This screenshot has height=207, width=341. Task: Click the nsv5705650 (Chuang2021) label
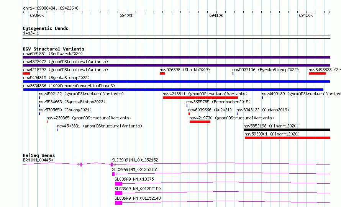[x=65, y=110]
